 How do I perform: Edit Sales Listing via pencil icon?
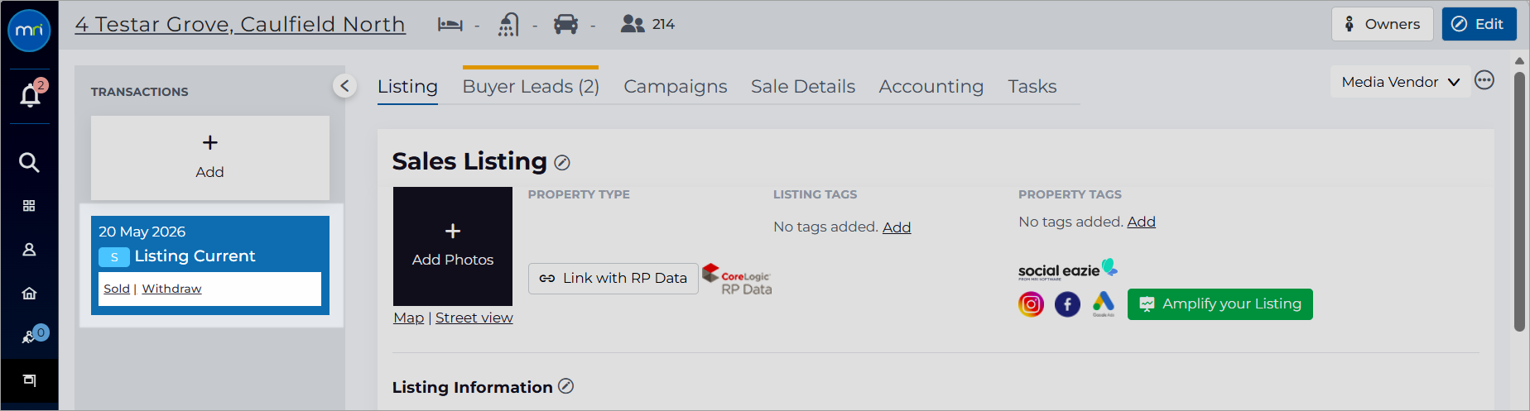[x=562, y=163]
